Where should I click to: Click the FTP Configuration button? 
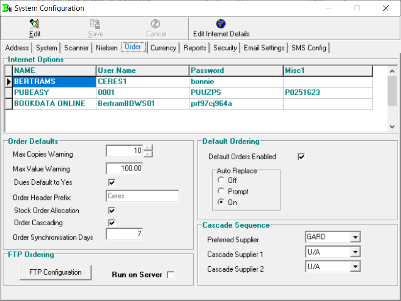[55, 272]
